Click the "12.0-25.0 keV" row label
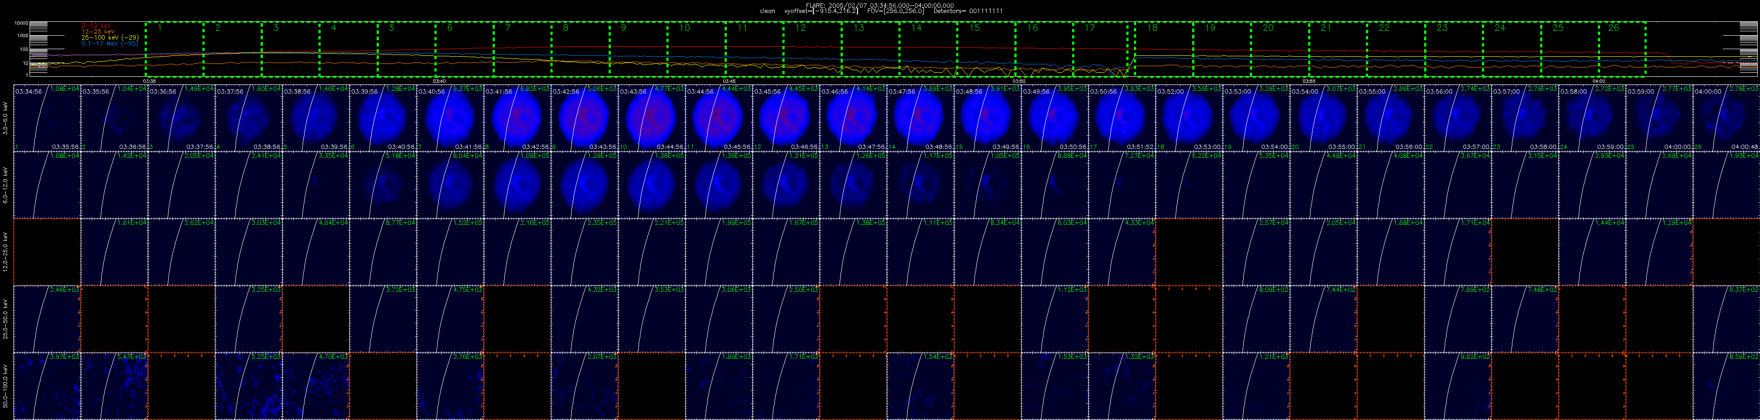The image size is (1760, 420). (6, 252)
